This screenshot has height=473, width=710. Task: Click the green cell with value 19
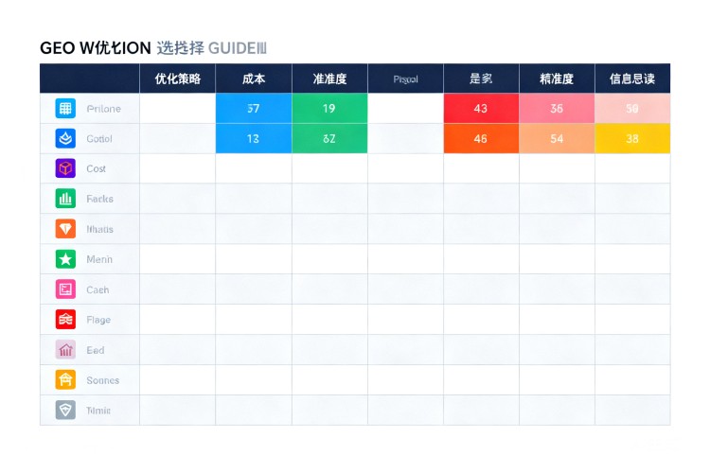(x=329, y=108)
